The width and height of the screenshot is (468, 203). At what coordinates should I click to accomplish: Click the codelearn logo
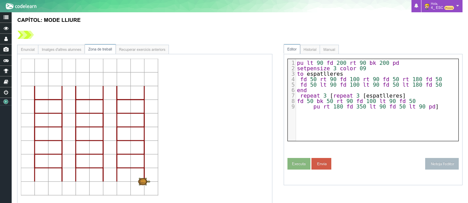click(x=21, y=6)
